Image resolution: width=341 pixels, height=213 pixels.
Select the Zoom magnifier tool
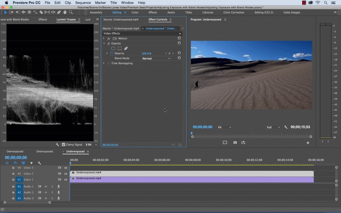tap(71, 12)
